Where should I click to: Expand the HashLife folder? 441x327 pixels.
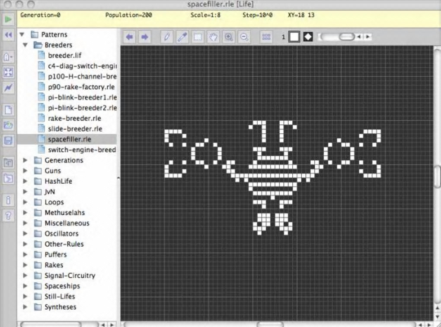pos(26,181)
